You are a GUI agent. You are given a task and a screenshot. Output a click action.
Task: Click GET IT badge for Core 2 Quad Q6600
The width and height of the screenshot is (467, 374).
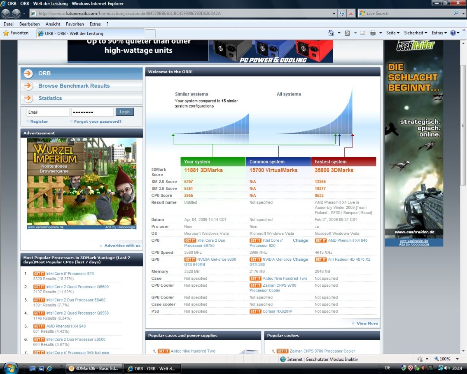pos(39,287)
